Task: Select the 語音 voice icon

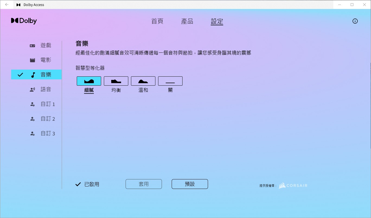Action: point(32,89)
